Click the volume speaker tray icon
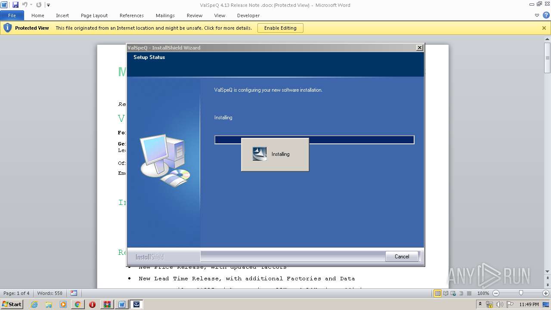 point(500,304)
